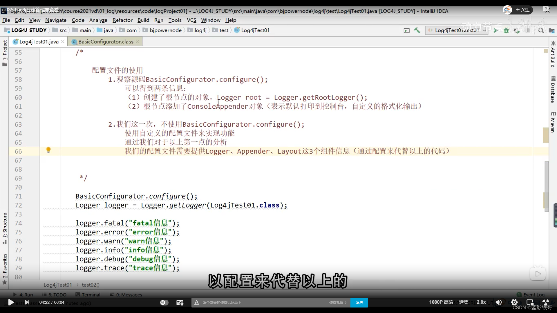Switch to the Log4jTest01.java editor tab
The width and height of the screenshot is (557, 313).
pos(39,42)
